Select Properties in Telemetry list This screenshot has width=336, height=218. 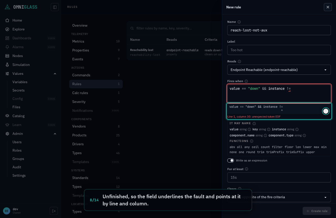(96, 50)
